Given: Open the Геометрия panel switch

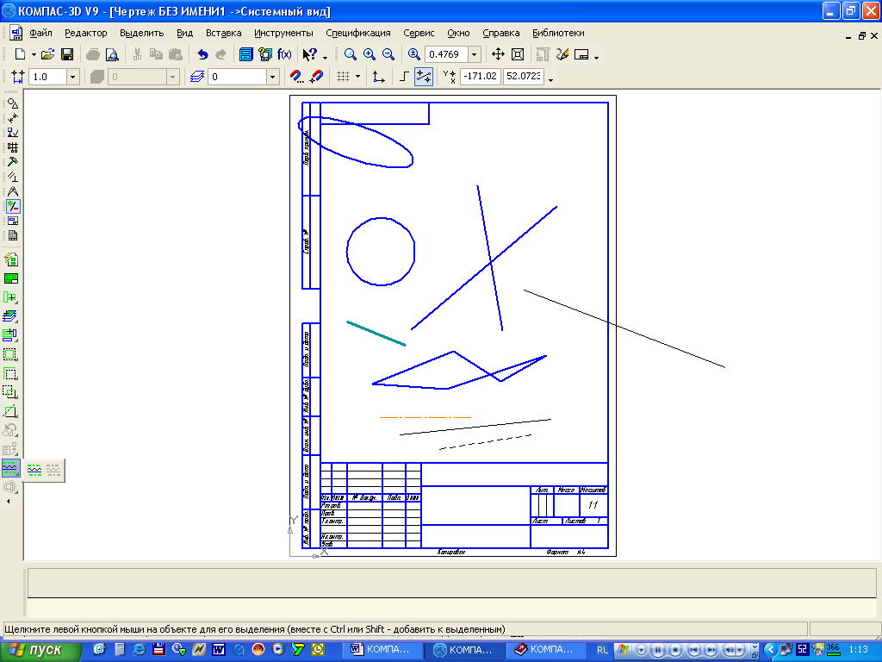Looking at the screenshot, I should coord(12,103).
